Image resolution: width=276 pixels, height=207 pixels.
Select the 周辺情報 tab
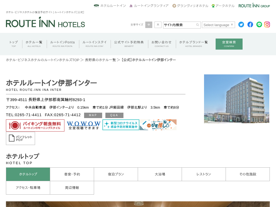pyautogui.click(x=72, y=188)
